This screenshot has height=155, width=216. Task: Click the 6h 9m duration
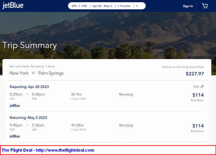tap(76, 94)
